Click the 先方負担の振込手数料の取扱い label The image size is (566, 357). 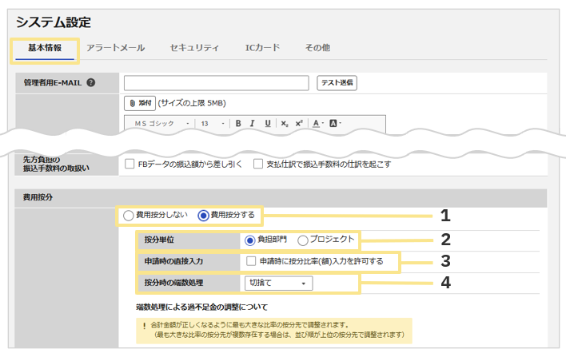point(56,164)
